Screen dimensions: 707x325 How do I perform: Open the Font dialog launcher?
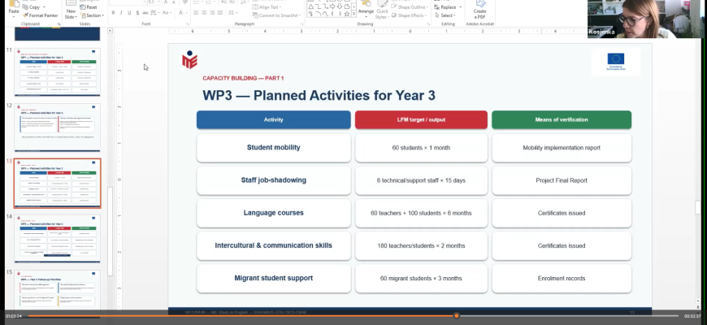click(187, 24)
